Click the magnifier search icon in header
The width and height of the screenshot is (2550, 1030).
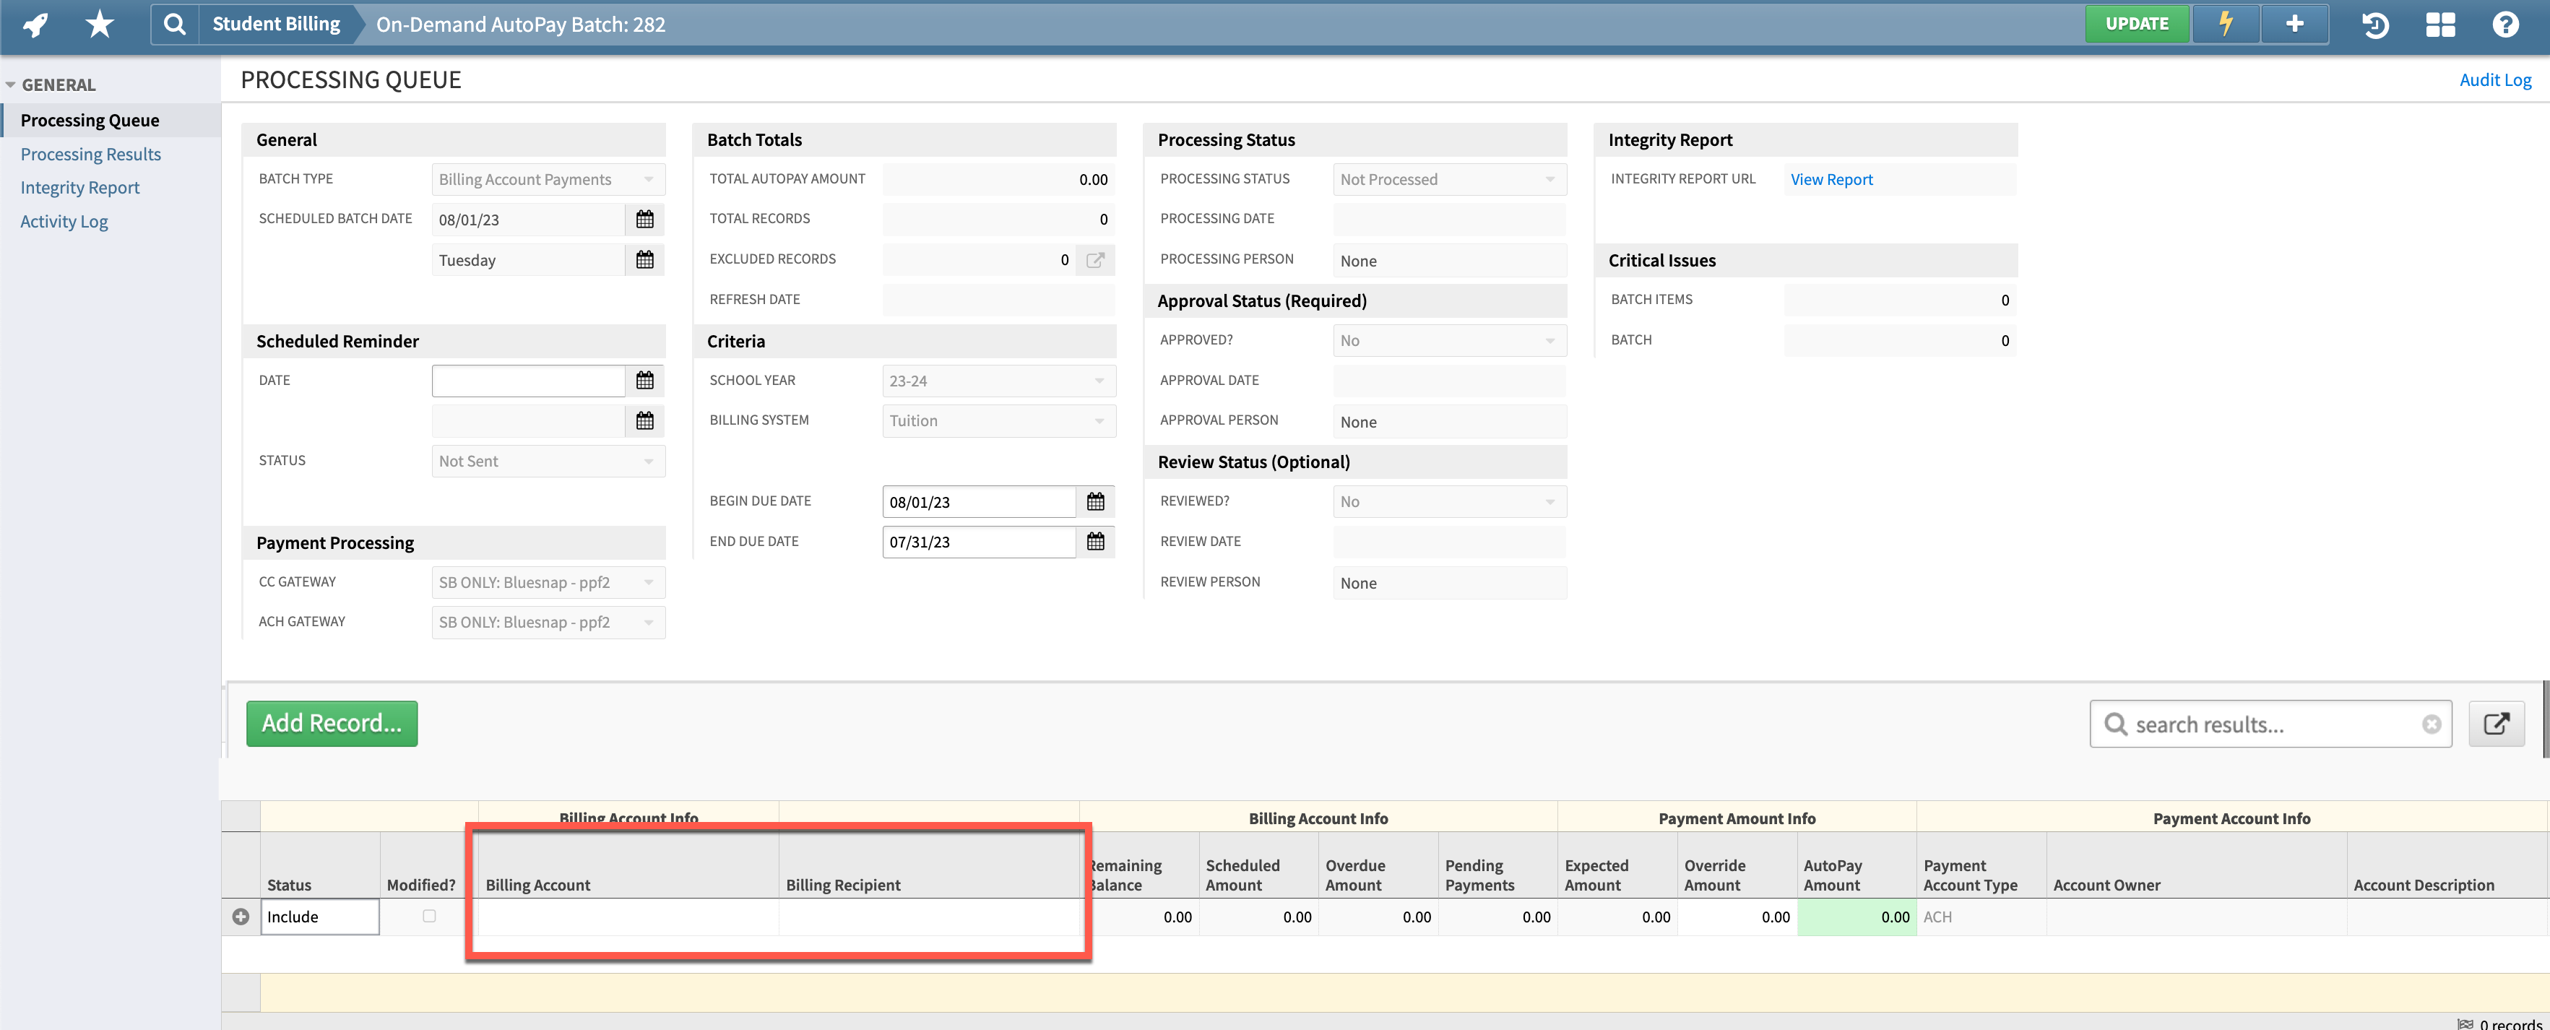click(x=174, y=24)
